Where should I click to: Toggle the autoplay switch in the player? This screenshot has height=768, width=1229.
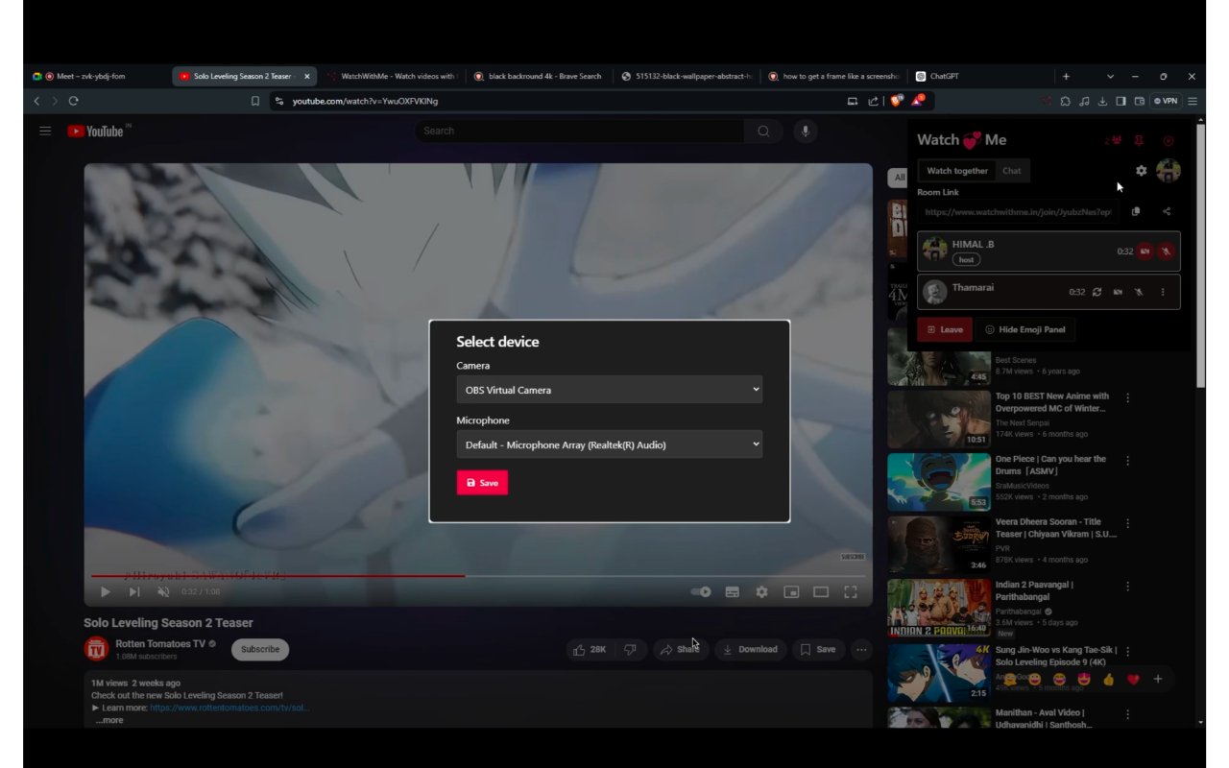point(701,592)
